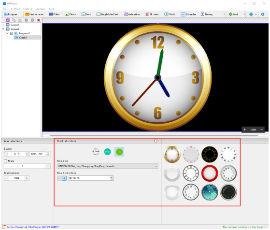Click the move-up circle icon
This screenshot has height=230, width=270.
[26, 20]
